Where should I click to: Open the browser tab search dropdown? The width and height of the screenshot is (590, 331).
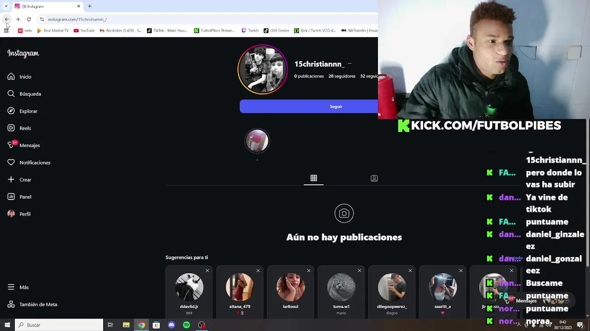point(6,6)
